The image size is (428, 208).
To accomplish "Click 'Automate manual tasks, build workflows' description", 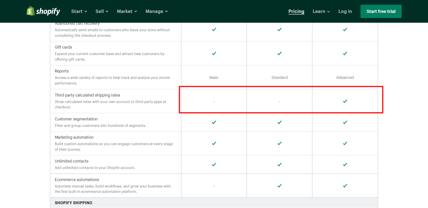I will tap(113, 189).
